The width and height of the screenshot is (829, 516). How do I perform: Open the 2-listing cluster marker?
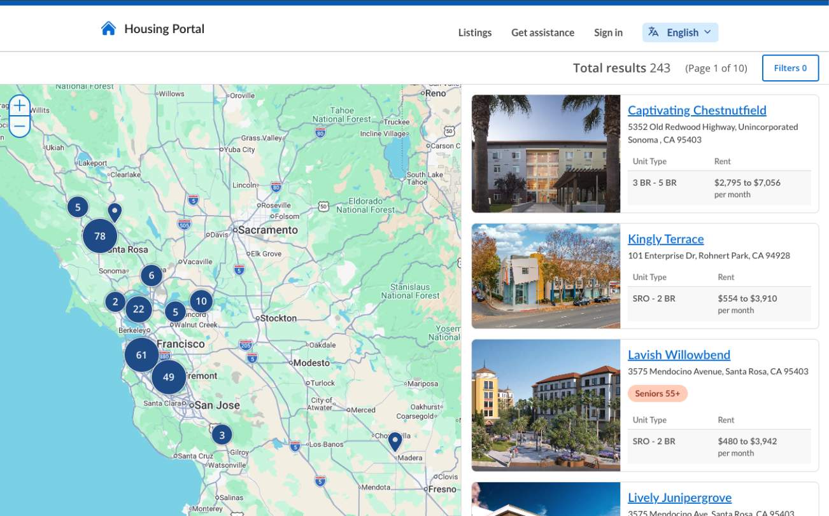[x=115, y=302]
